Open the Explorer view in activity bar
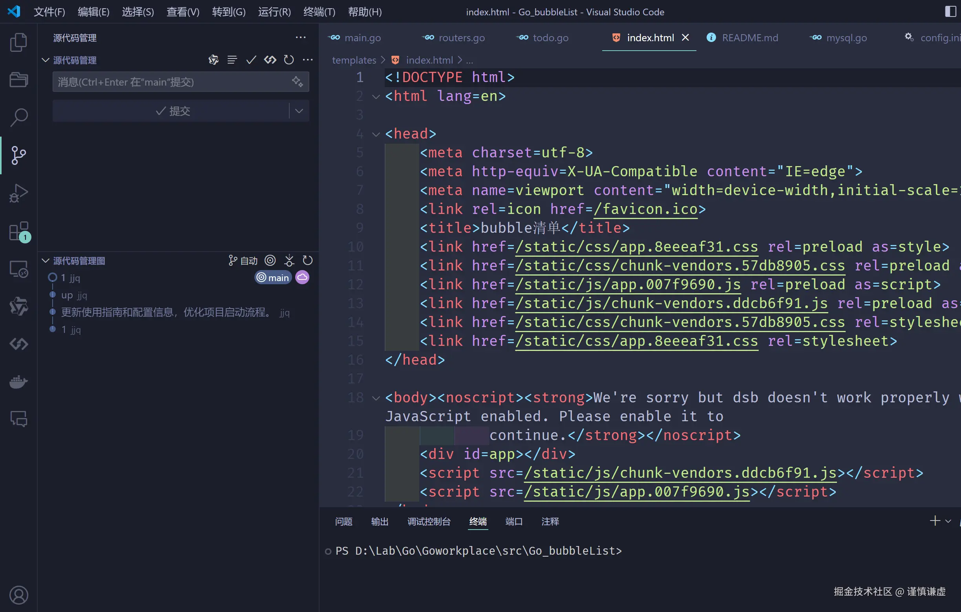961x612 pixels. click(18, 42)
